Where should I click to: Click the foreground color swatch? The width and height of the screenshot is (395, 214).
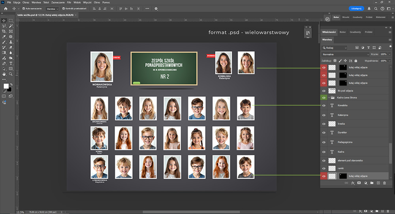click(x=6, y=86)
